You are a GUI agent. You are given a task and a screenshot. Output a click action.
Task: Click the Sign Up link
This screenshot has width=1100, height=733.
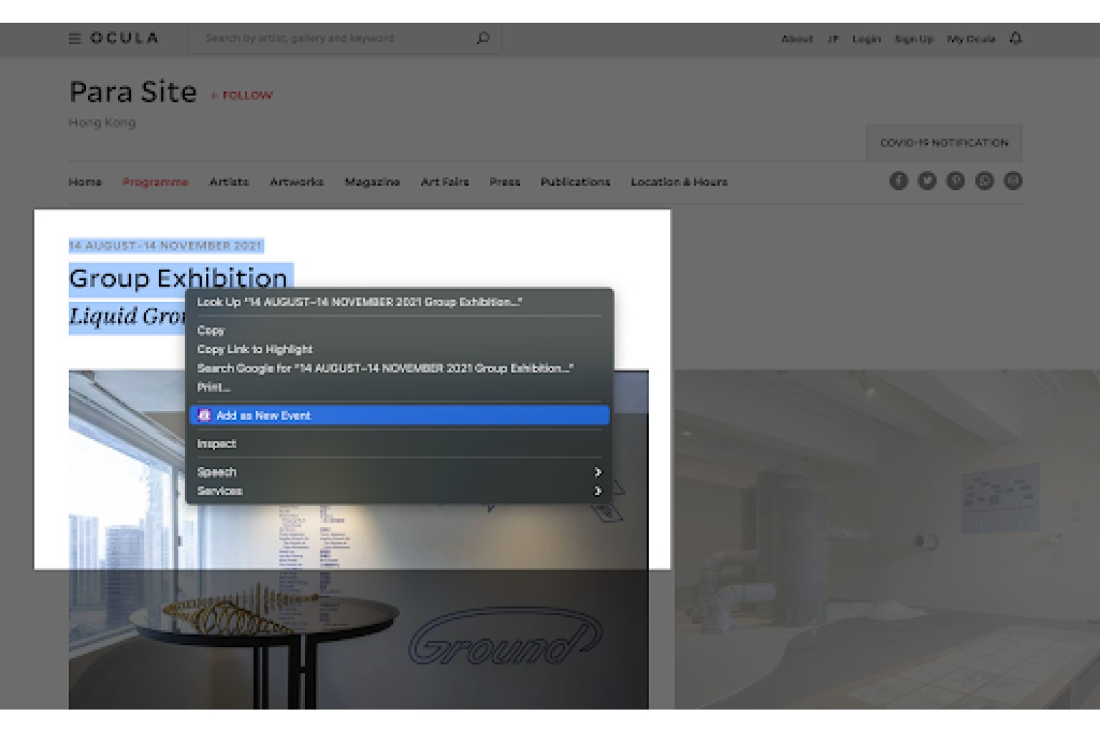click(914, 39)
